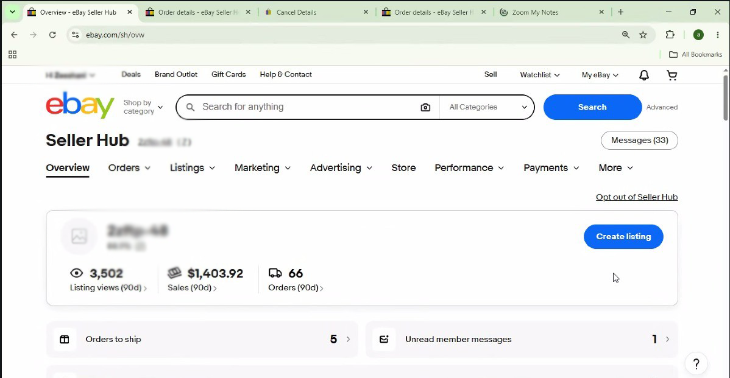The height and width of the screenshot is (378, 730).
Task: Open the Deals link
Action: 131,74
